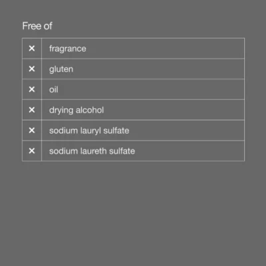The image size is (266, 266).
Task: Select the oil text label
Action: (x=54, y=89)
